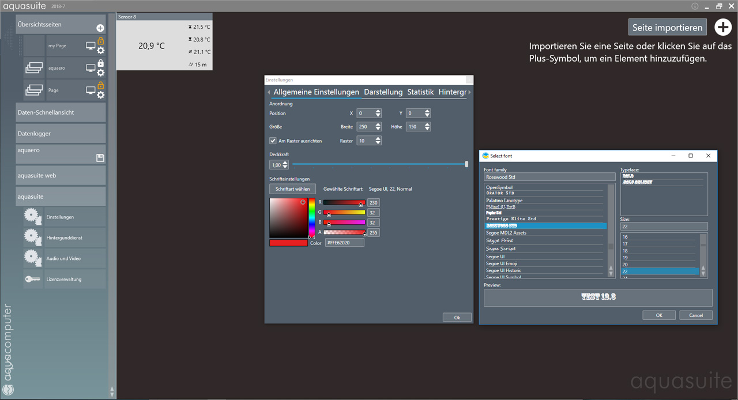The width and height of the screenshot is (738, 400).
Task: Open gear settings for the Page entry
Action: click(100, 95)
